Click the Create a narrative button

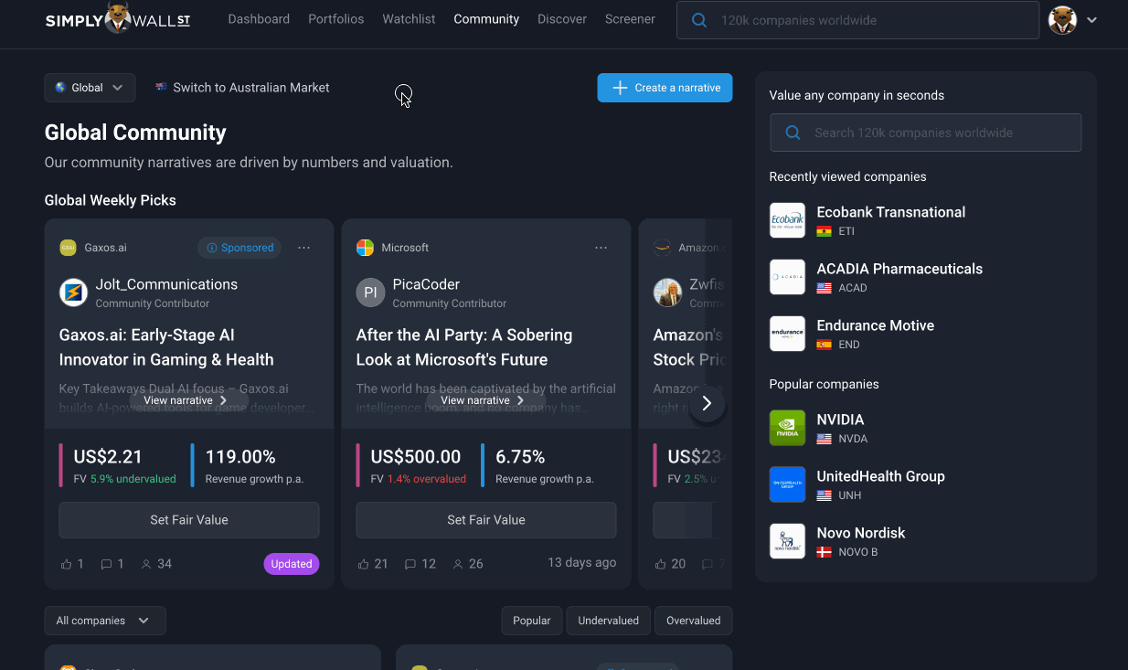point(665,88)
